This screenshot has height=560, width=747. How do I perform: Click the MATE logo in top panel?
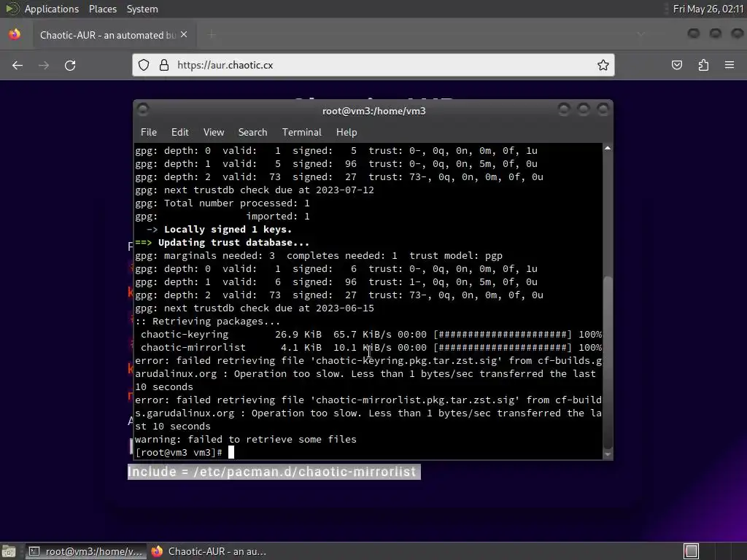click(x=12, y=9)
